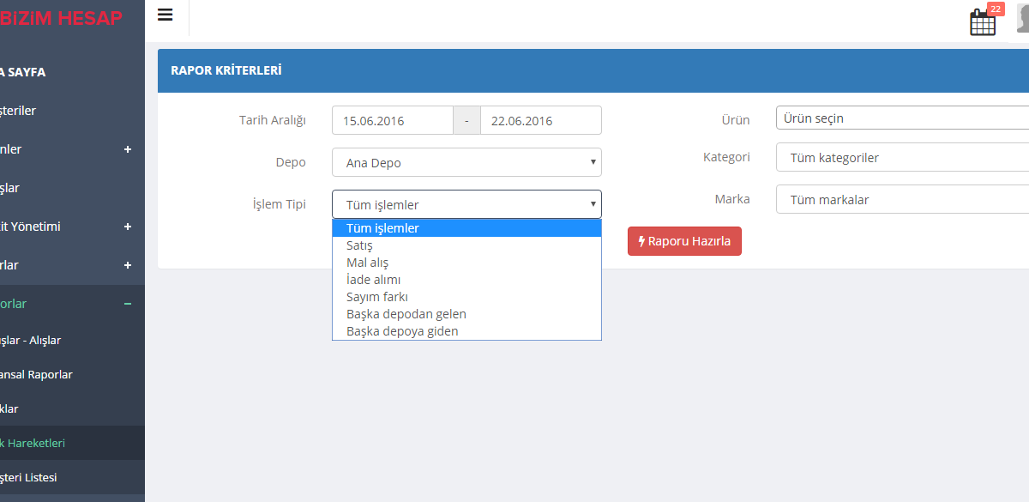1029x502 pixels.
Task: Click the start date field 15.06.2016
Action: [392, 119]
